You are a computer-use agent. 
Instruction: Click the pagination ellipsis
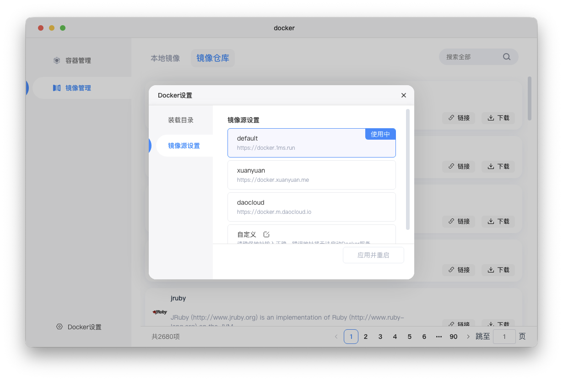pyautogui.click(x=439, y=337)
